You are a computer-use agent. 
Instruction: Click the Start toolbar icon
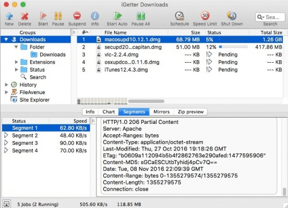point(43,16)
